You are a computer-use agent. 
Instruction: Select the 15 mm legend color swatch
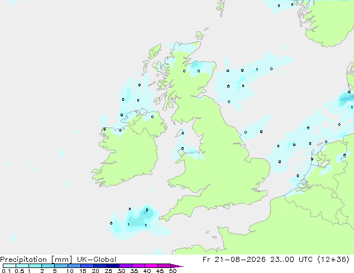coord(87,266)
